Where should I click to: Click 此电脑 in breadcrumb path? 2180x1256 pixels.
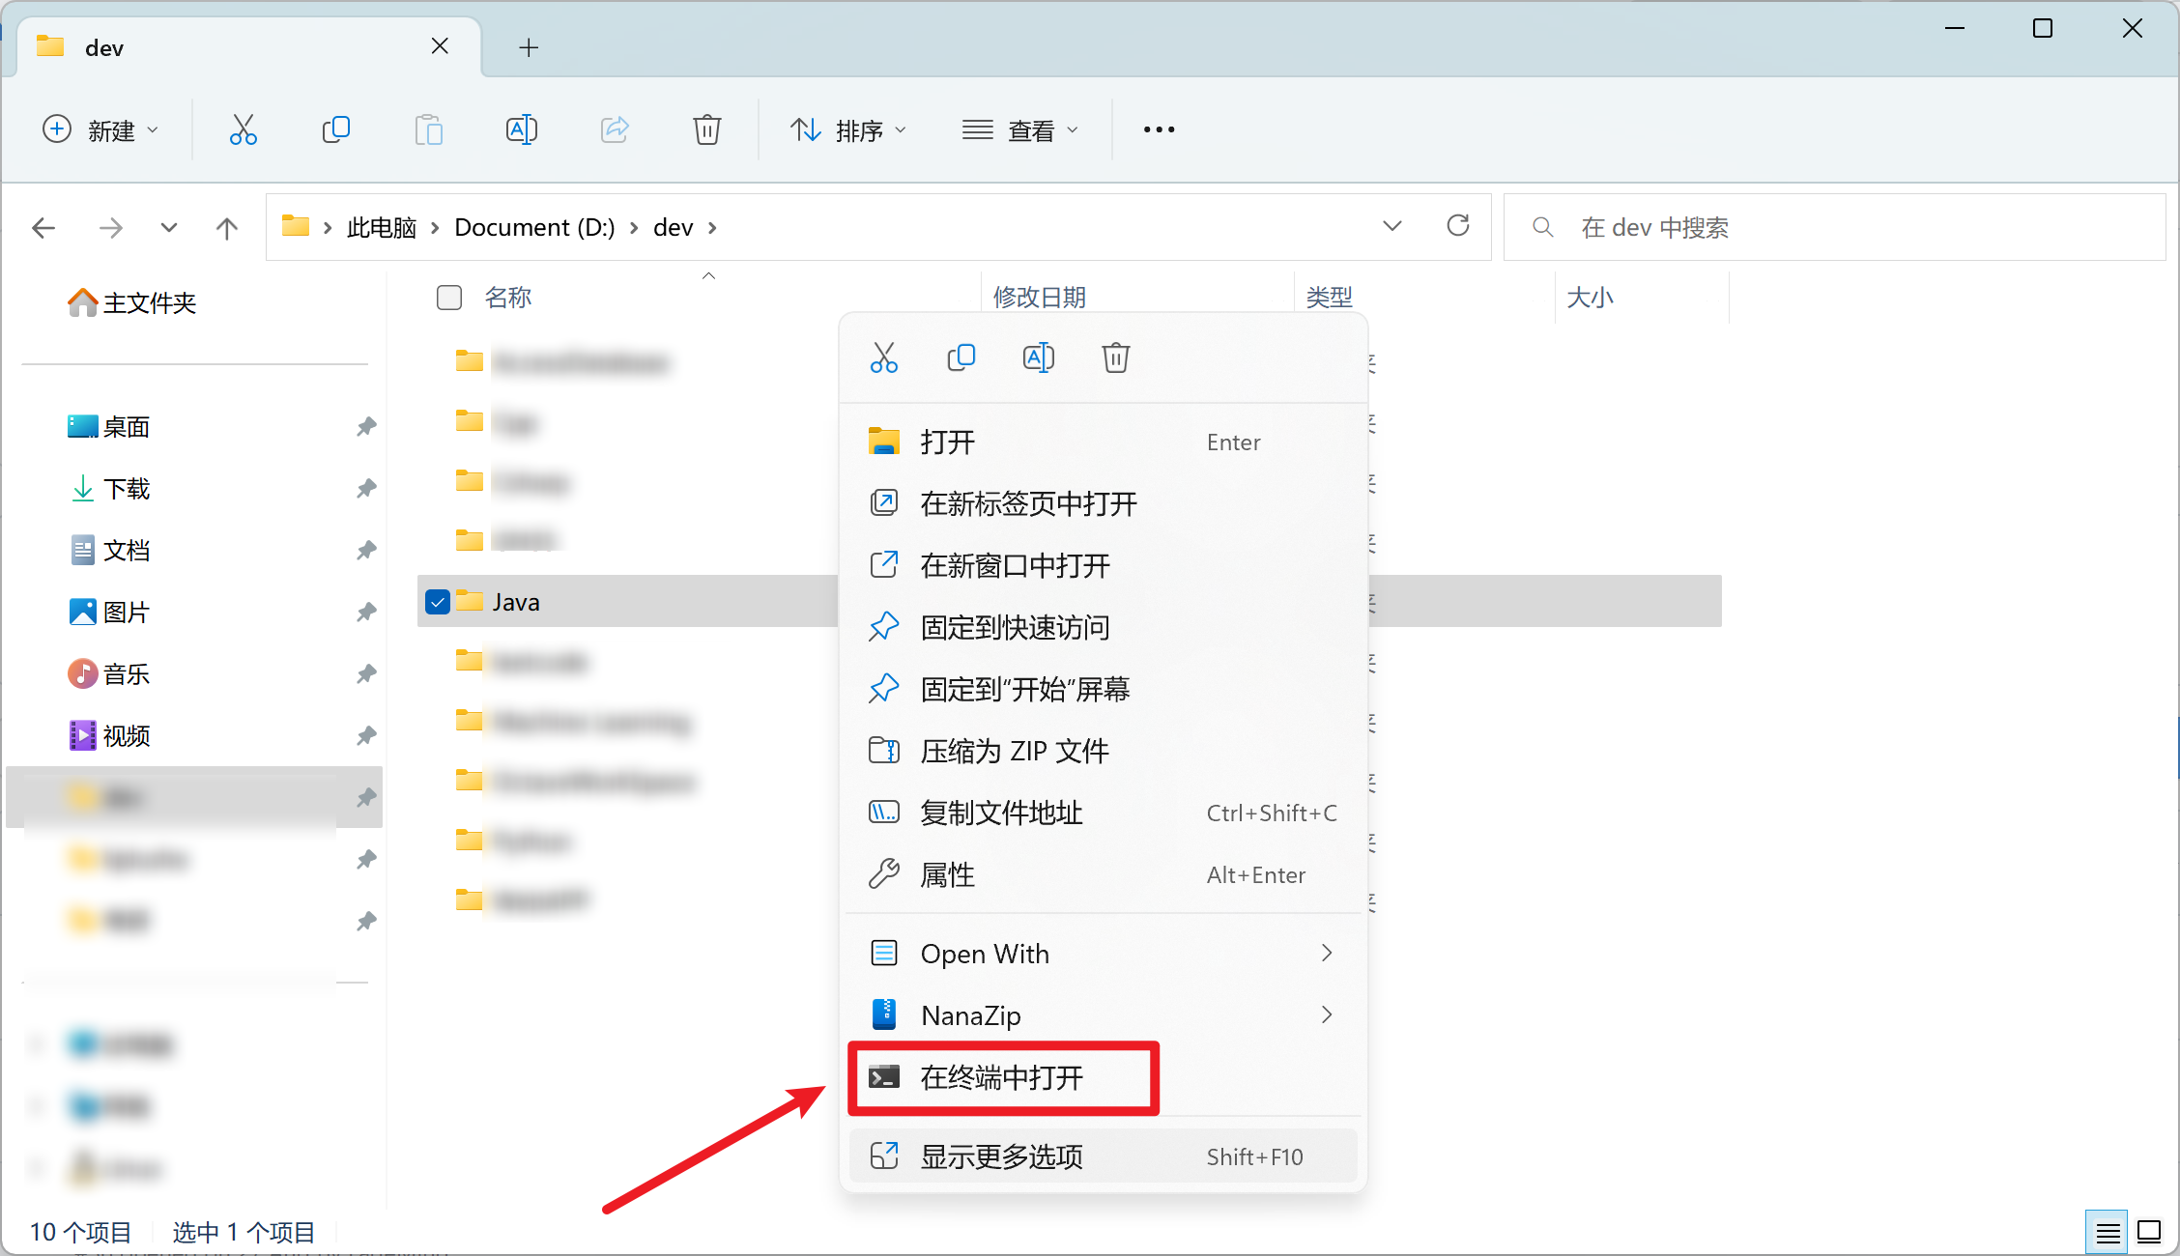(382, 228)
